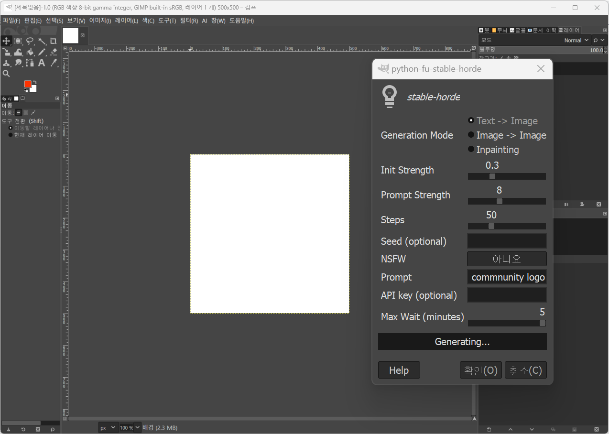
Task: Select the Warp Transform tool
Action: click(x=18, y=52)
